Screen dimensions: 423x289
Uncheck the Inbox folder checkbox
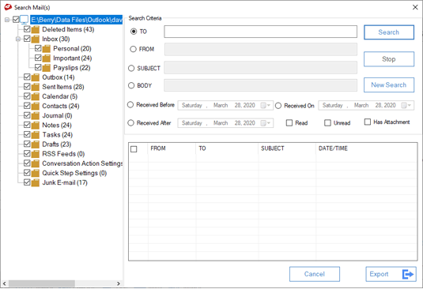point(27,39)
